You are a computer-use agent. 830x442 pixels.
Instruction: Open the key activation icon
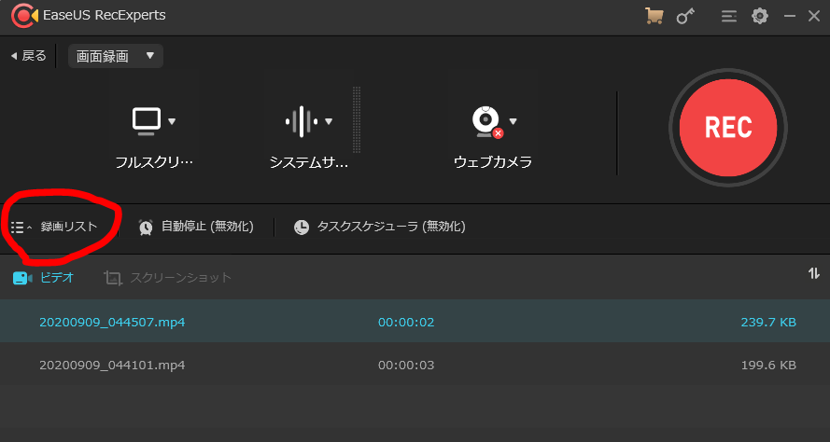[685, 17]
